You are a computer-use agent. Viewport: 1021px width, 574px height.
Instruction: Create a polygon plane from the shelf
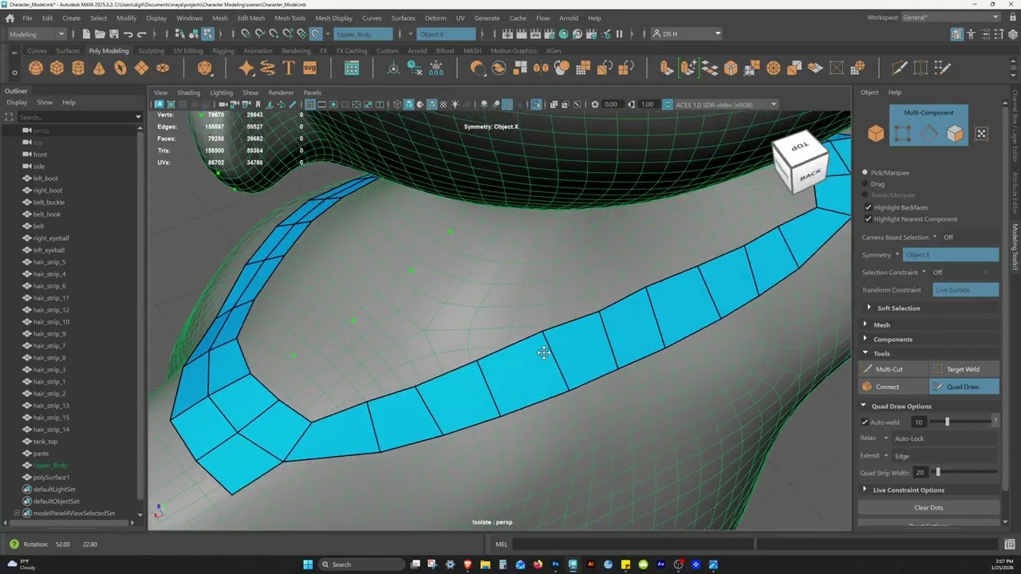click(x=141, y=68)
